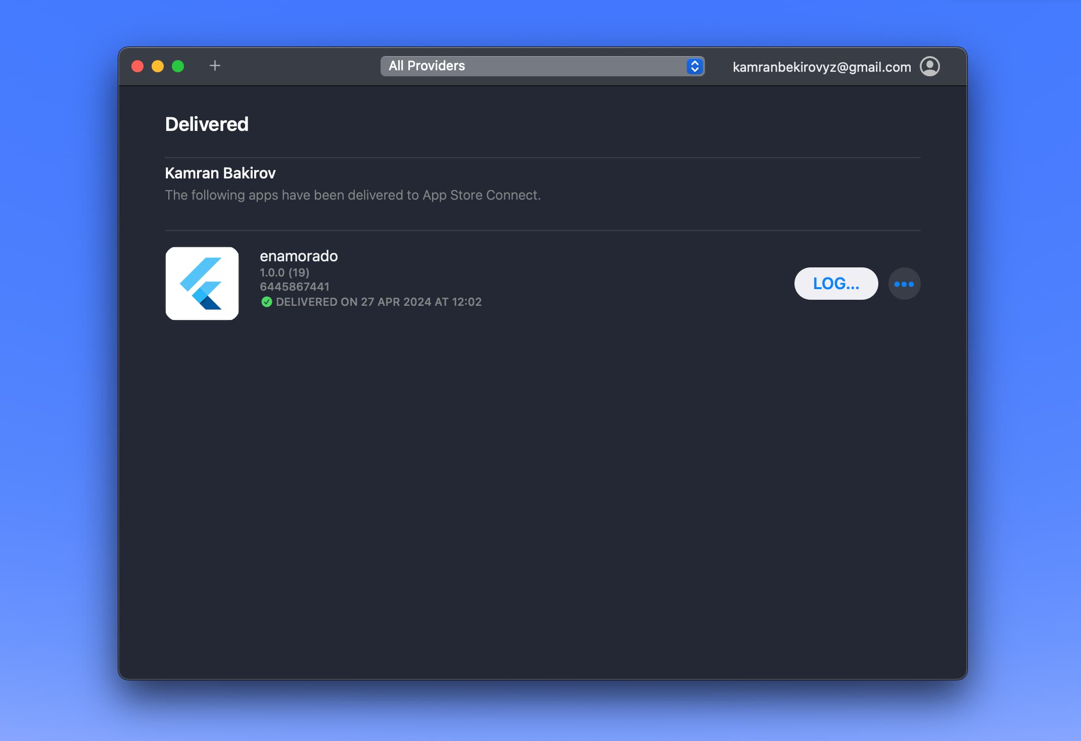Screen dimensions: 1081x741
Task: Click the kamranbekirovyz@gmail.com account label
Action: click(822, 67)
